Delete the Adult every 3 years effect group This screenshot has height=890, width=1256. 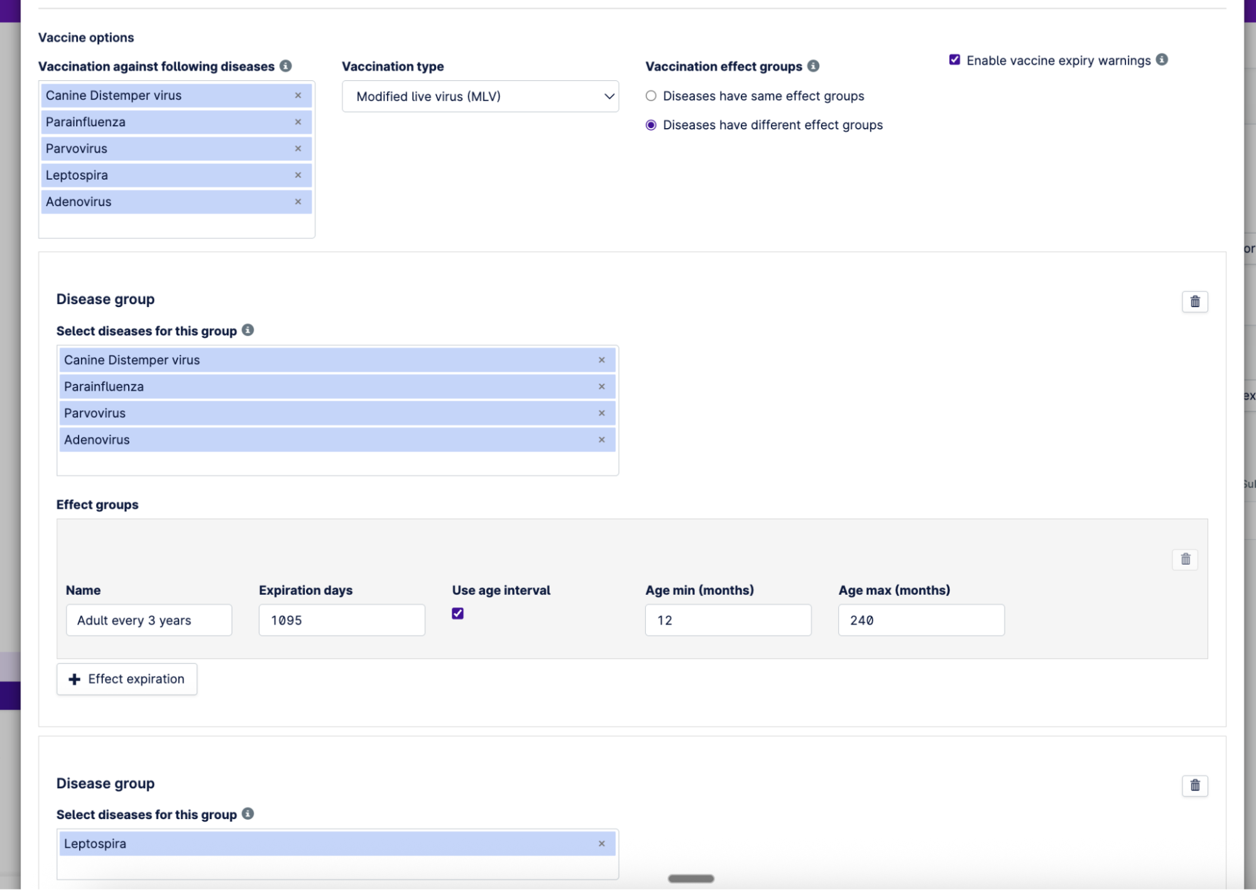coord(1185,559)
